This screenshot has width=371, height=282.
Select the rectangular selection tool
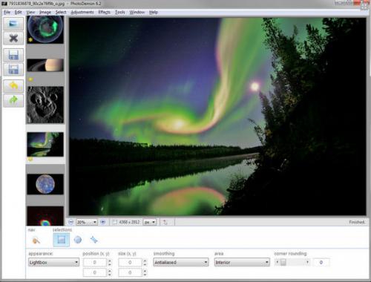[62, 240]
